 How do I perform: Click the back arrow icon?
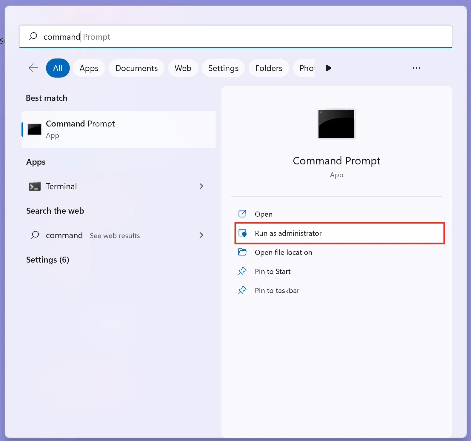click(33, 68)
